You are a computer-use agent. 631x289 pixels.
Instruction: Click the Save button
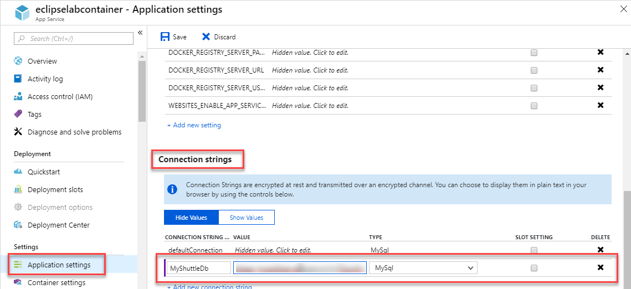click(x=173, y=37)
